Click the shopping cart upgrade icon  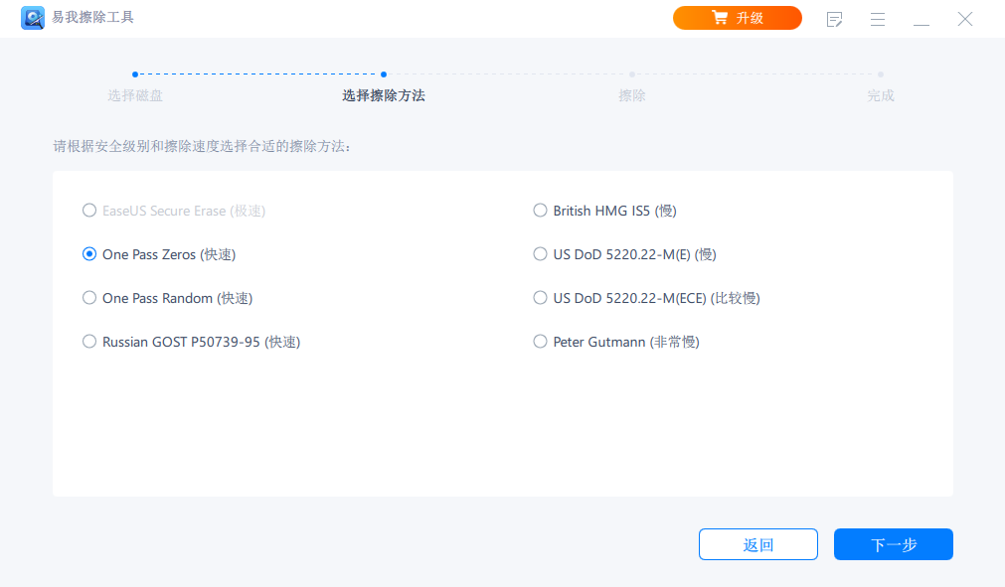[x=720, y=18]
